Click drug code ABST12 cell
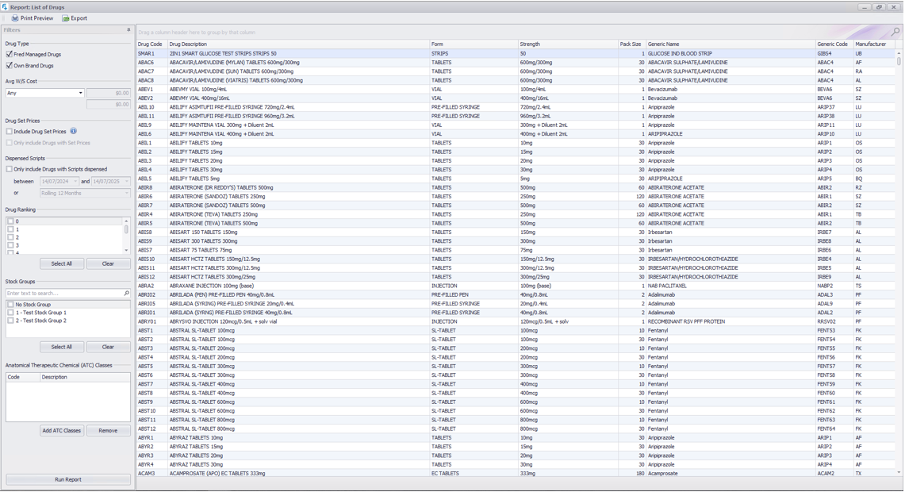905x492 pixels. (x=151, y=429)
